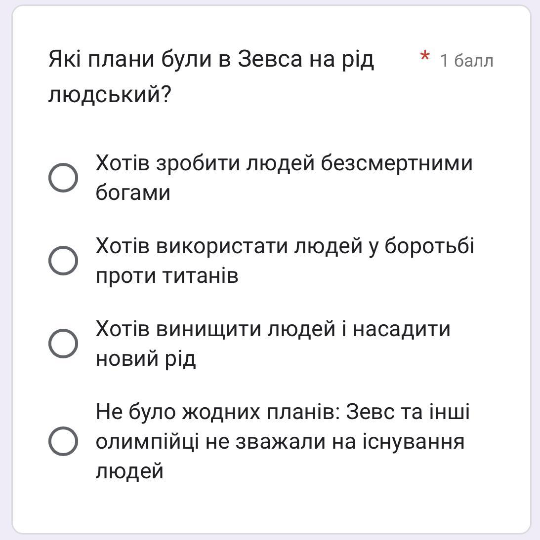Click the final word 'людей' of fourth option
The image size is (540, 540).
point(129,471)
